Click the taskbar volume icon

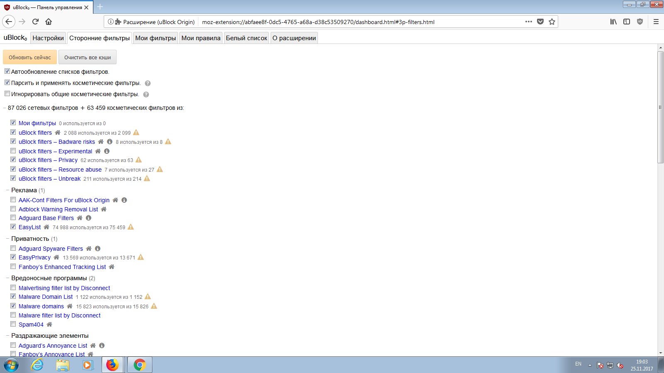620,365
